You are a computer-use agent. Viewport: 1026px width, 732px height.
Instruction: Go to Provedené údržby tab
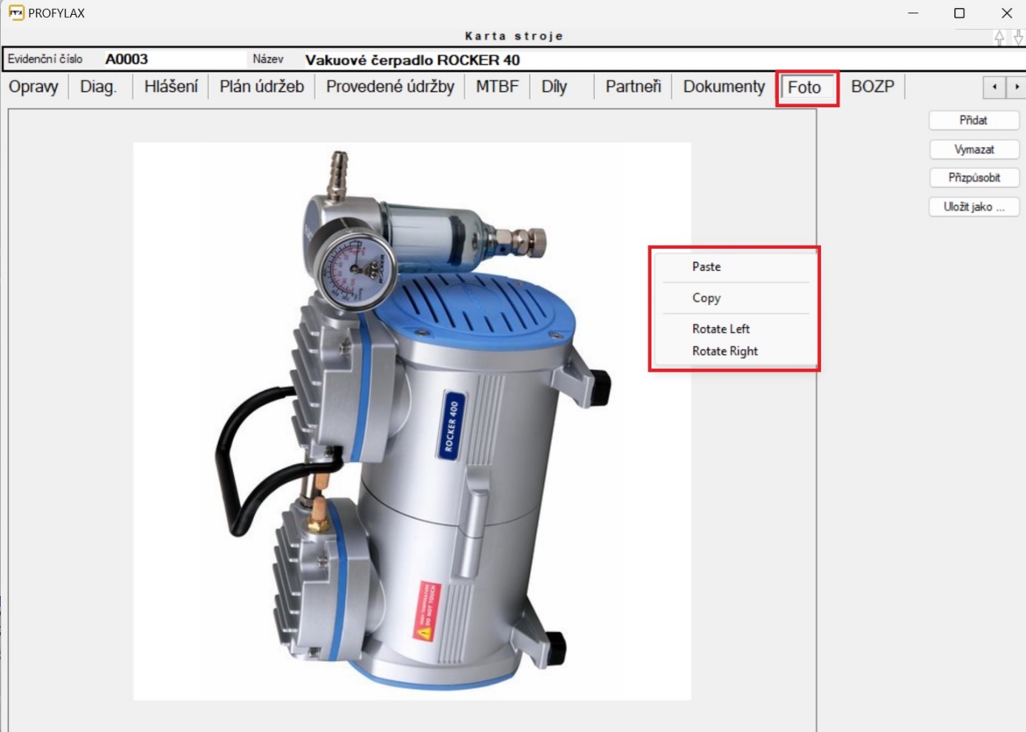click(x=390, y=87)
